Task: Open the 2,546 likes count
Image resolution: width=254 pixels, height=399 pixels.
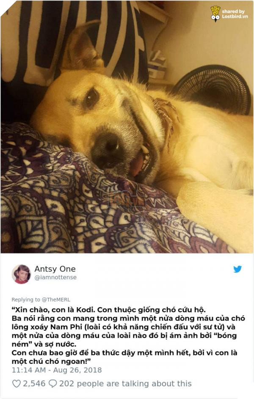Action: (34, 383)
